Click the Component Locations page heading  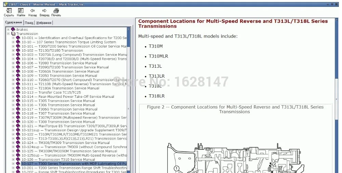coord(233,24)
